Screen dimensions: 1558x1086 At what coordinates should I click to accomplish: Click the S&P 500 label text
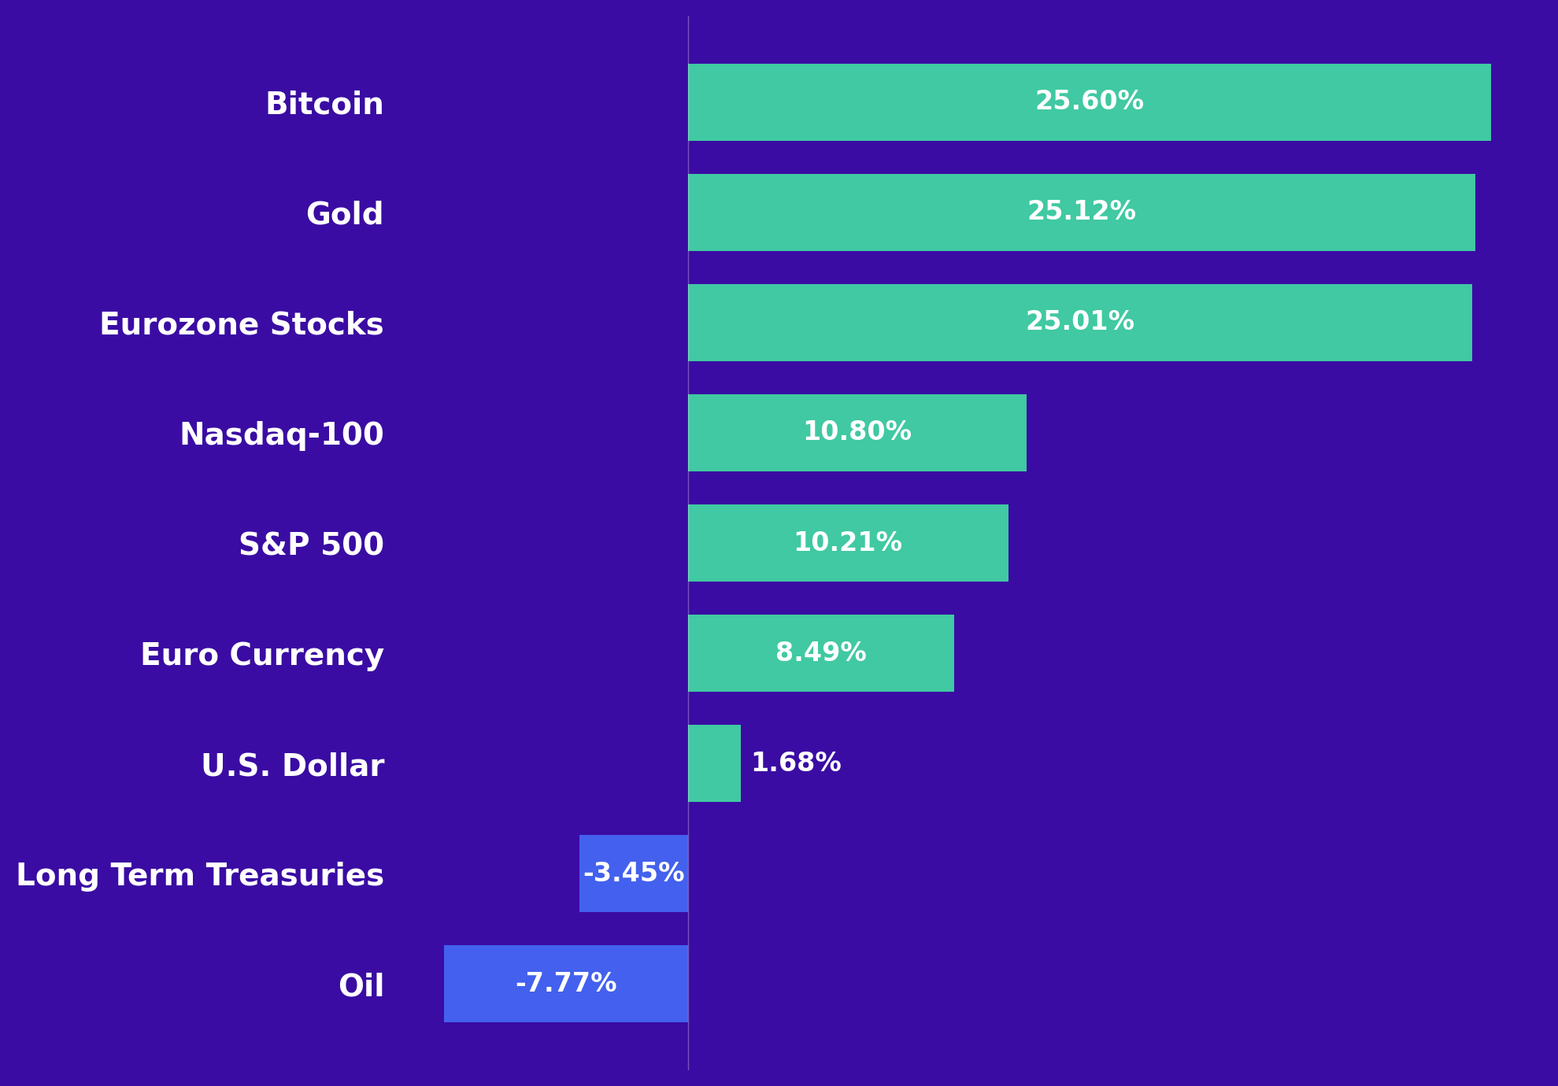point(311,545)
